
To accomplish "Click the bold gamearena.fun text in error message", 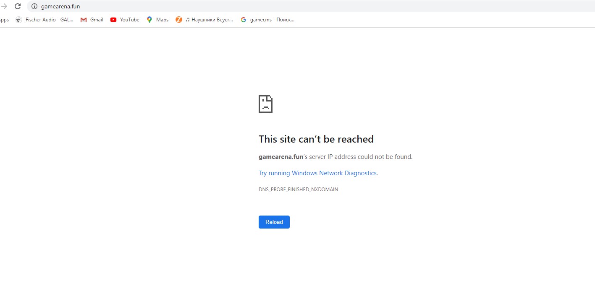I will 281,157.
